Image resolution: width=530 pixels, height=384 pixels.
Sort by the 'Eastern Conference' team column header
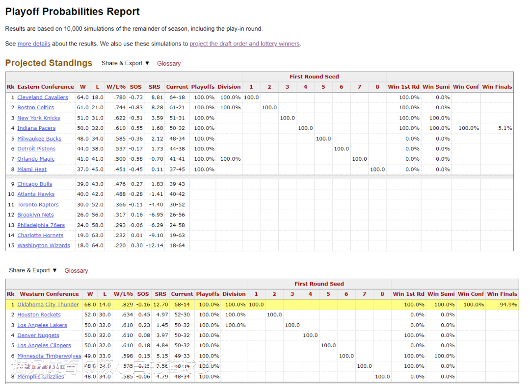tap(46, 87)
